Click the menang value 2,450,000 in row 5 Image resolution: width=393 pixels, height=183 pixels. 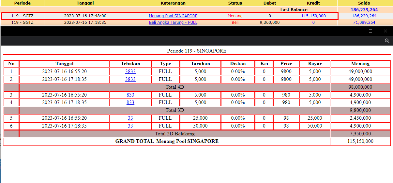360,118
